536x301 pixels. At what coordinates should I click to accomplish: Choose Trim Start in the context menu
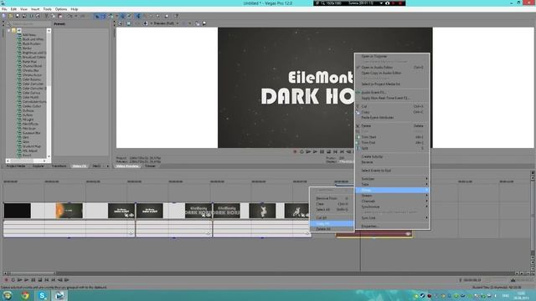click(392, 137)
